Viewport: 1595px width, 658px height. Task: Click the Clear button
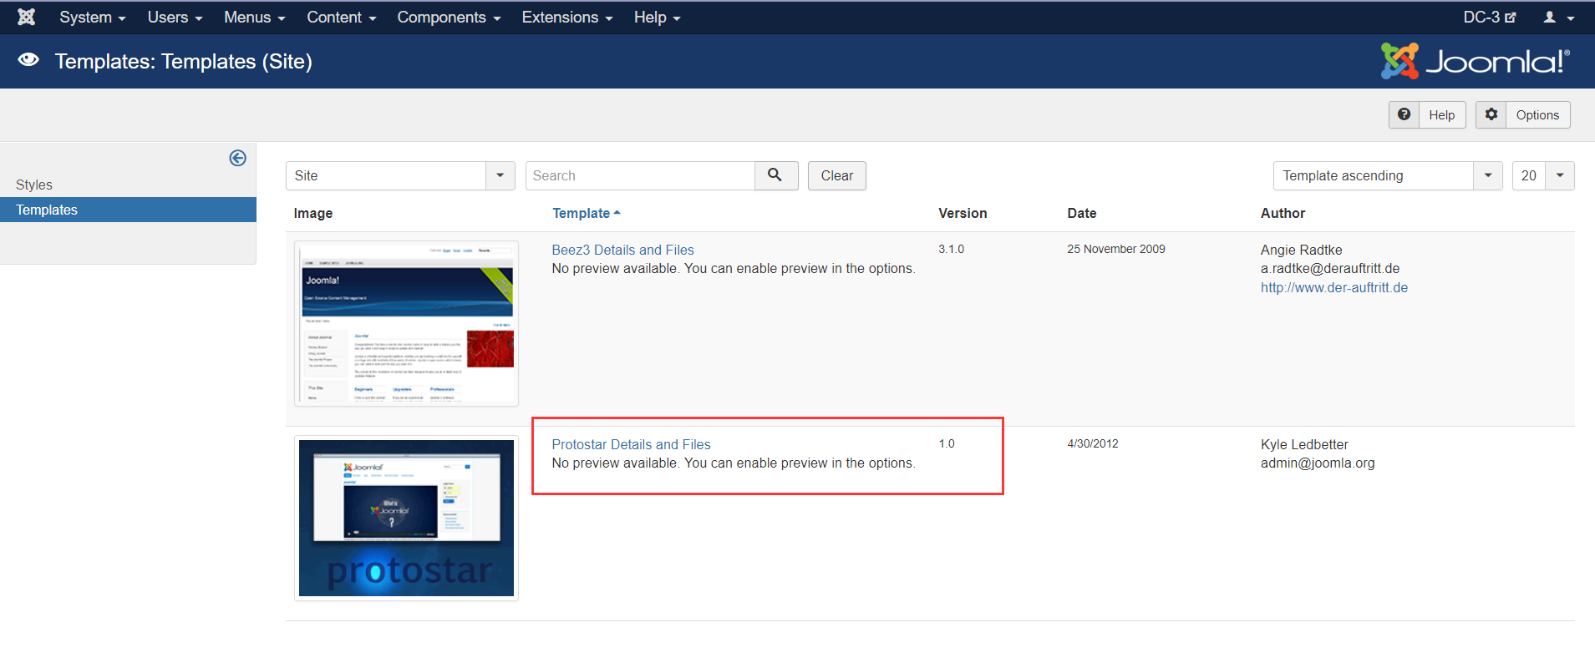pos(836,175)
